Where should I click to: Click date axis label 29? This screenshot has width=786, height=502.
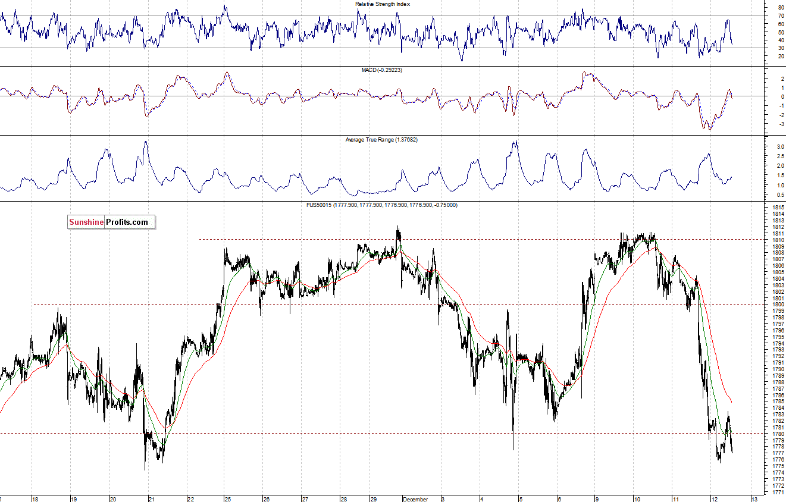374,499
